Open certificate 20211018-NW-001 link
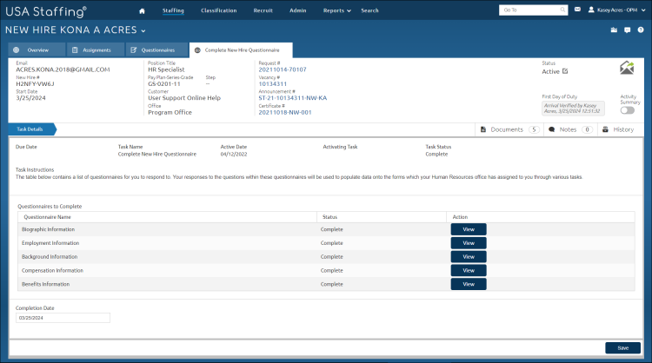Viewport: 652px width, 363px height. pyautogui.click(x=285, y=113)
